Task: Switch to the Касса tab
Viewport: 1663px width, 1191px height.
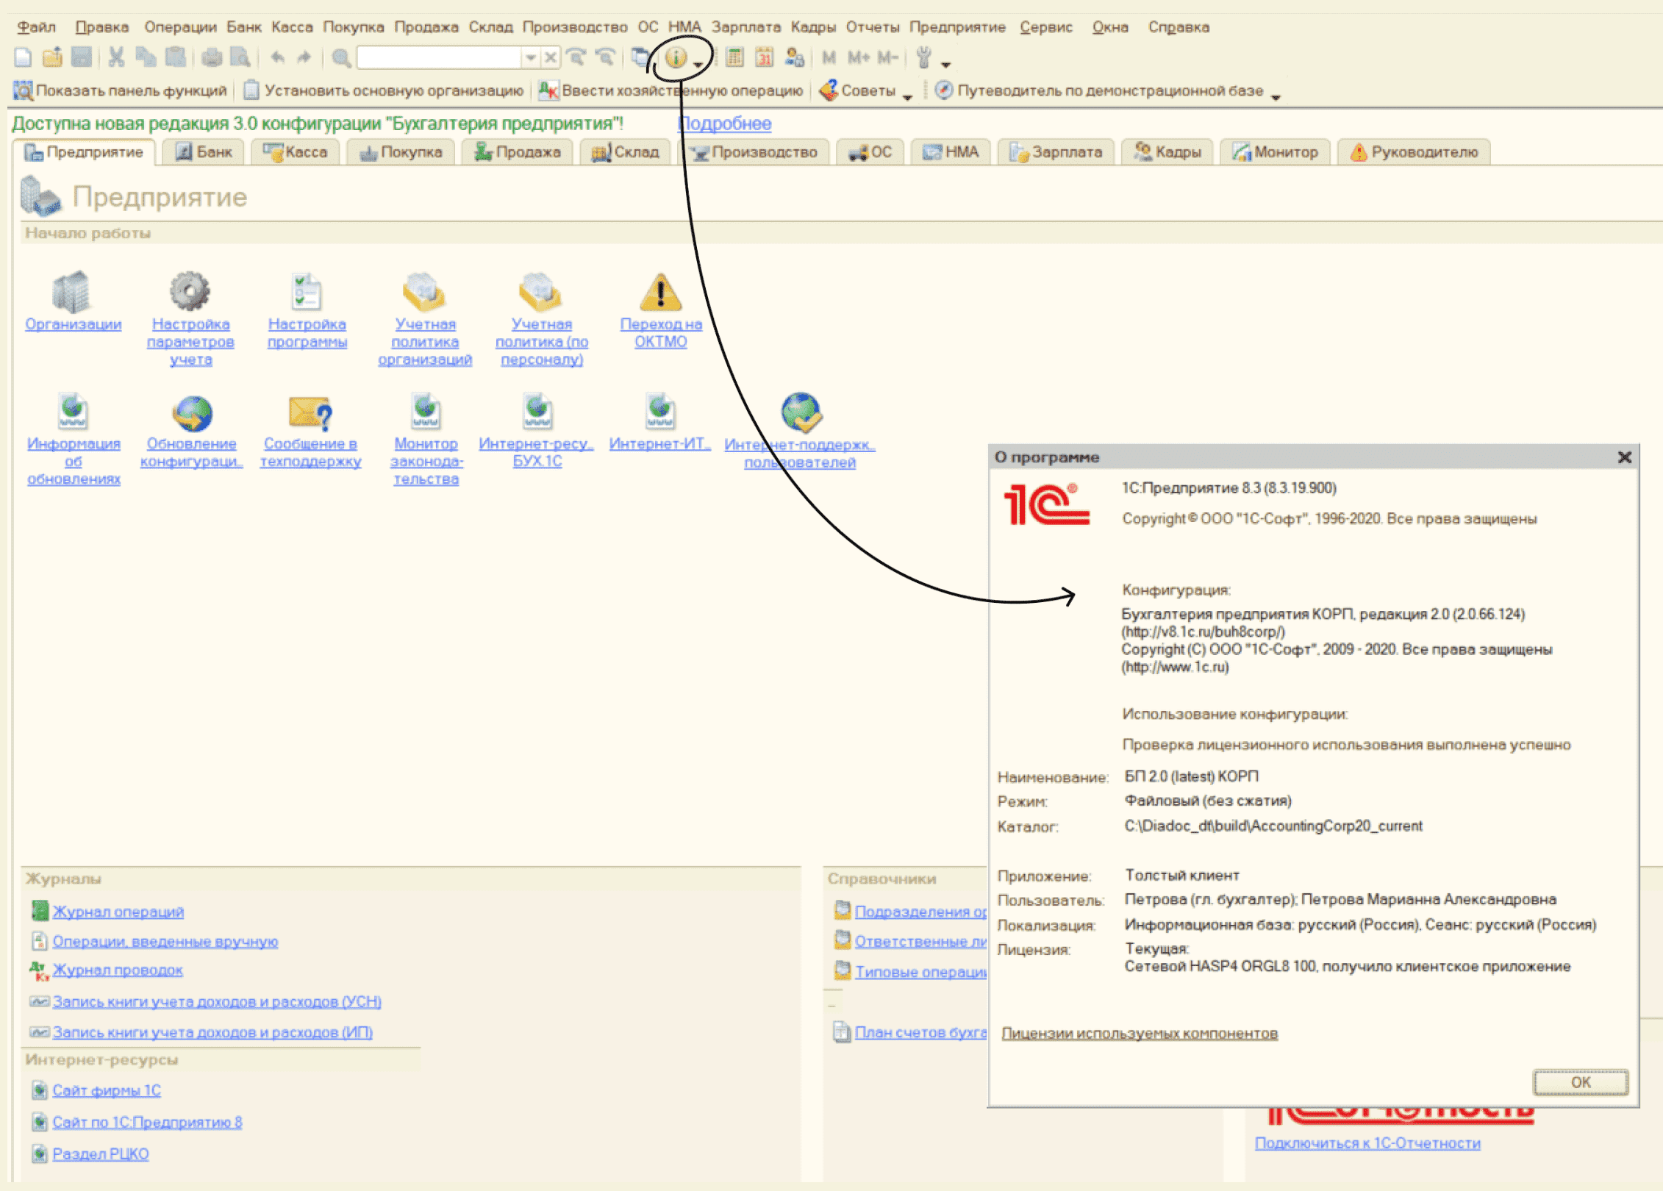Action: [296, 152]
